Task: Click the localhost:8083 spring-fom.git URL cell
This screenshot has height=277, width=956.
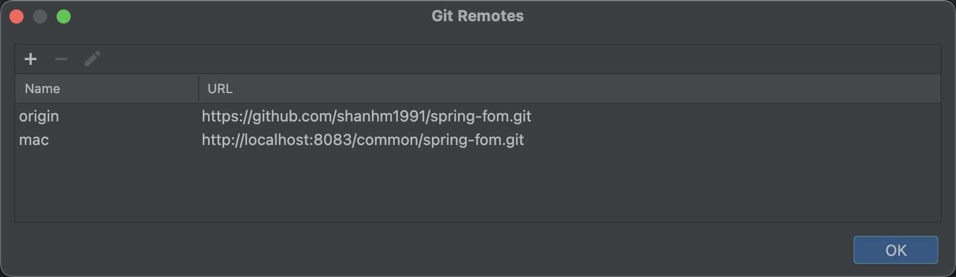Action: tap(362, 140)
